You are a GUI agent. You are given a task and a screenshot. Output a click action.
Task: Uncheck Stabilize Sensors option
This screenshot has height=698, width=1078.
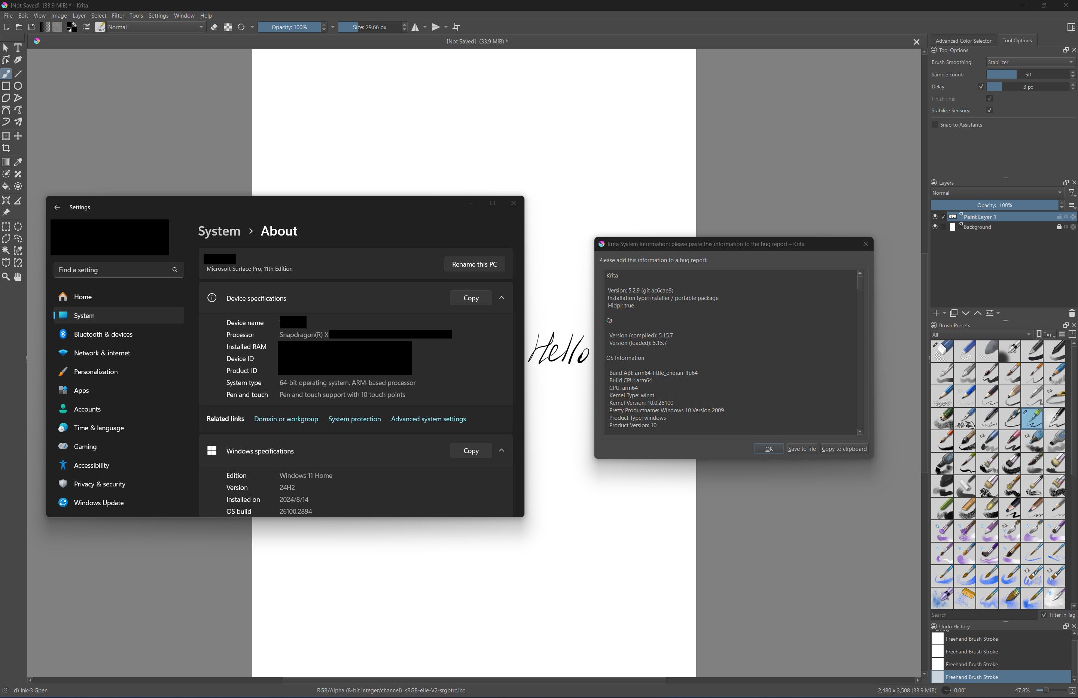tap(989, 110)
